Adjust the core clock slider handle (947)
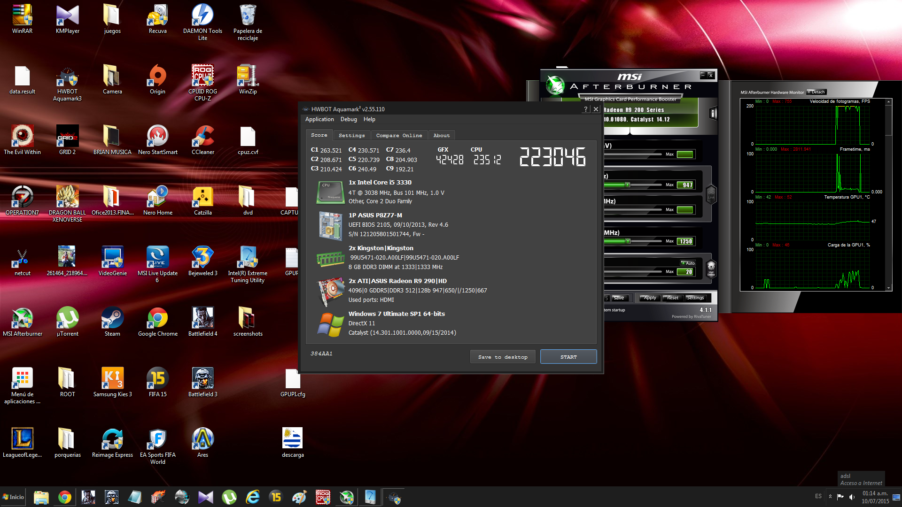902x507 pixels. click(x=627, y=185)
